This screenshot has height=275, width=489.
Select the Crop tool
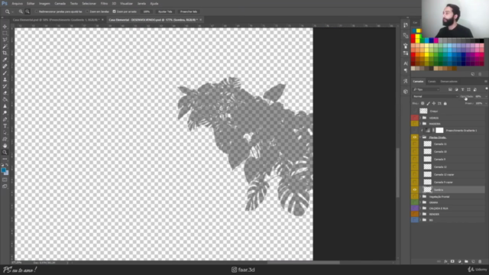pos(5,53)
